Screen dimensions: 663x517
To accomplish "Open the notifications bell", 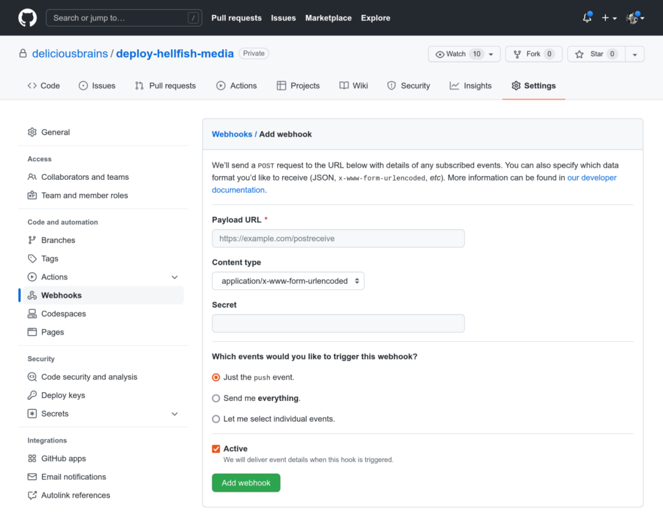I will [x=586, y=17].
